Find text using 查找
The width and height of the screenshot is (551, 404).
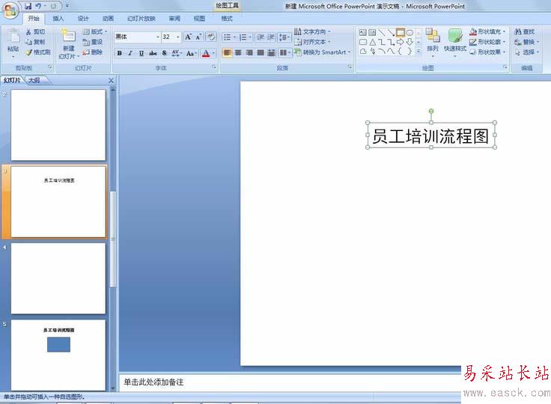[525, 32]
